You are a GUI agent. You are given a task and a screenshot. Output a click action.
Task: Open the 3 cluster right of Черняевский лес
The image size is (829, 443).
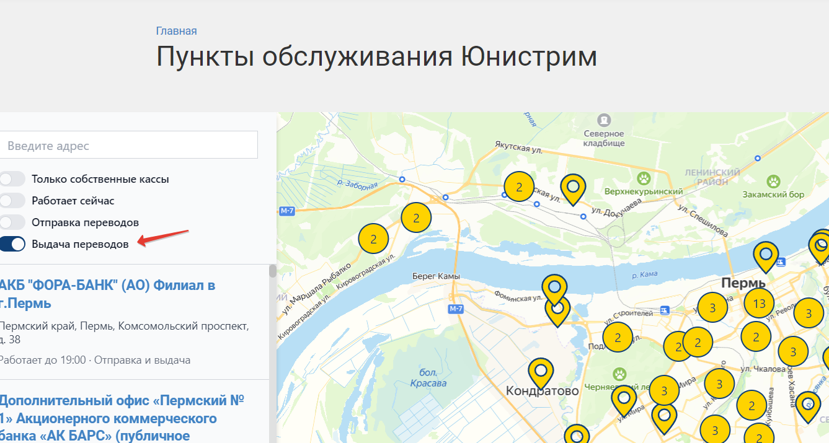[664, 390]
